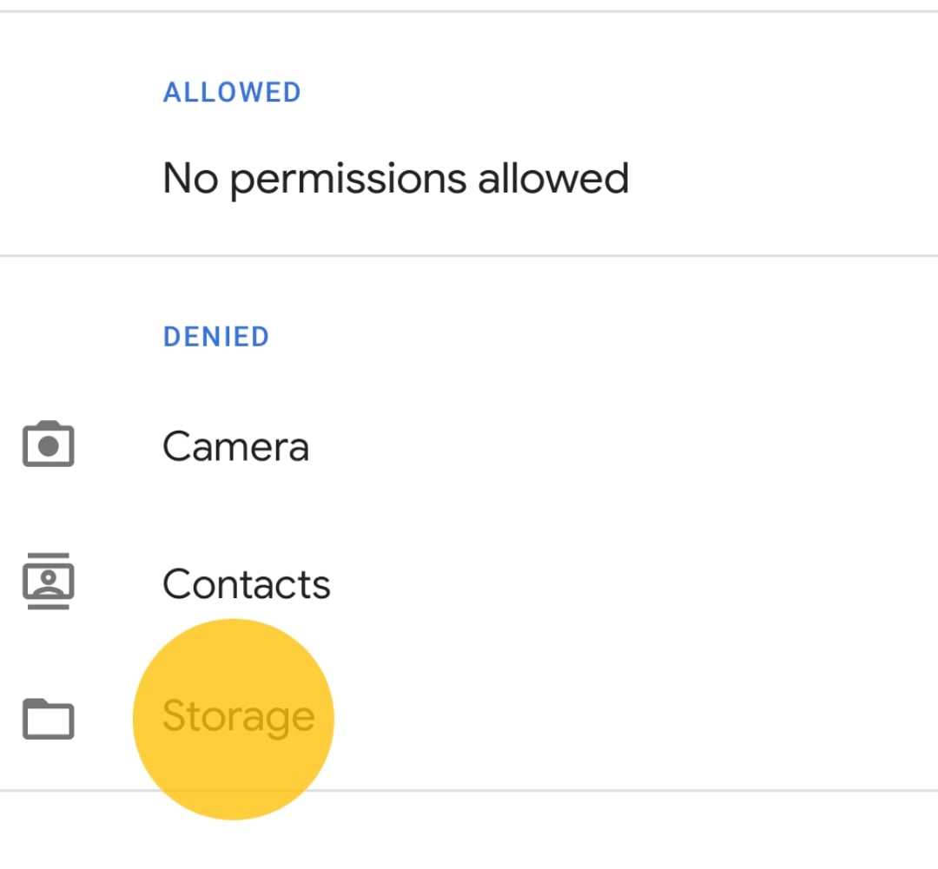Viewport: 938px width, 869px height.
Task: Click the word "Storage" in denied list
Action: pos(238,717)
